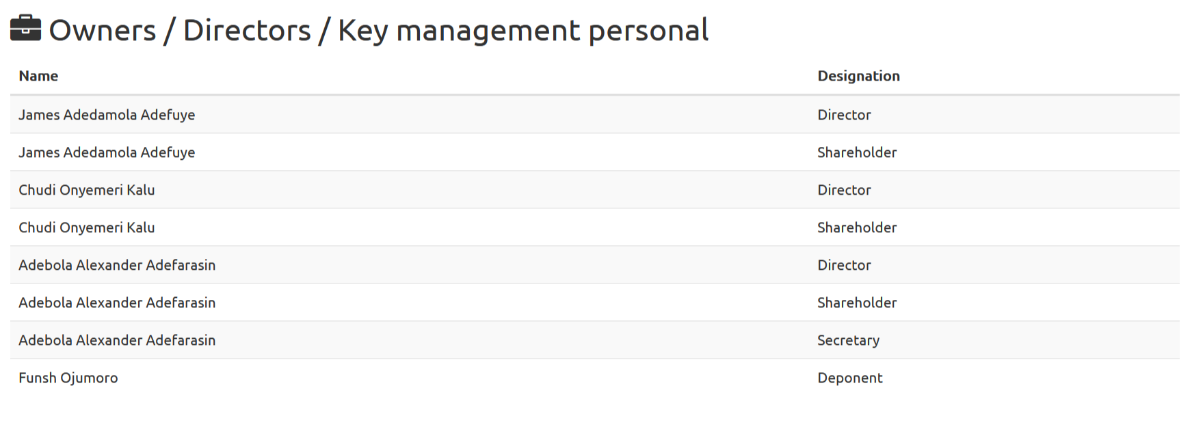Select the Name column header

pos(38,76)
